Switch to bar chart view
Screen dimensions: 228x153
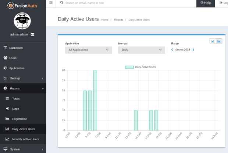[x=219, y=41]
